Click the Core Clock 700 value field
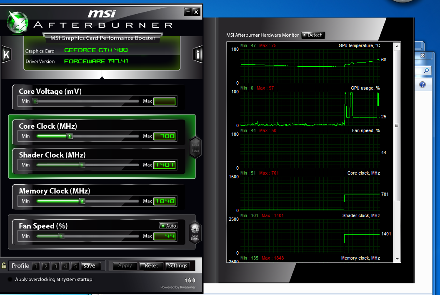Image resolution: width=440 pixels, height=295 pixels. [165, 136]
